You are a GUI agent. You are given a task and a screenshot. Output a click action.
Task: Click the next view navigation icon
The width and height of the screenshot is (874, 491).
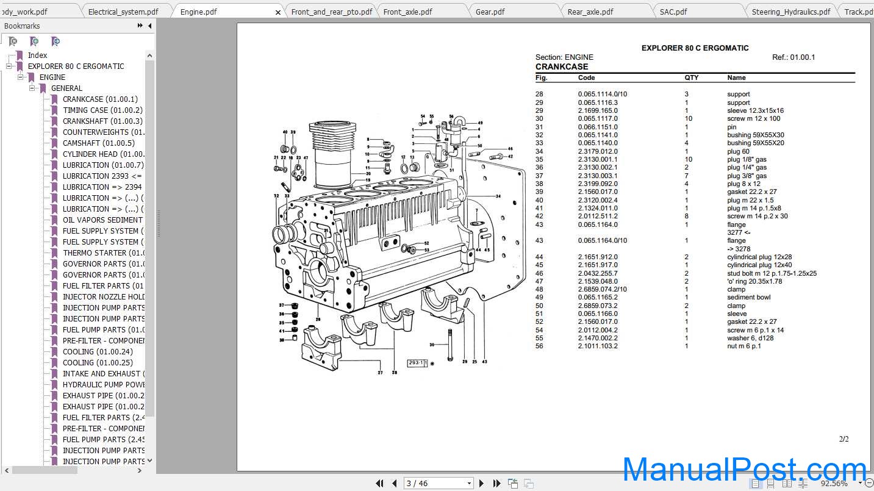[x=528, y=483]
